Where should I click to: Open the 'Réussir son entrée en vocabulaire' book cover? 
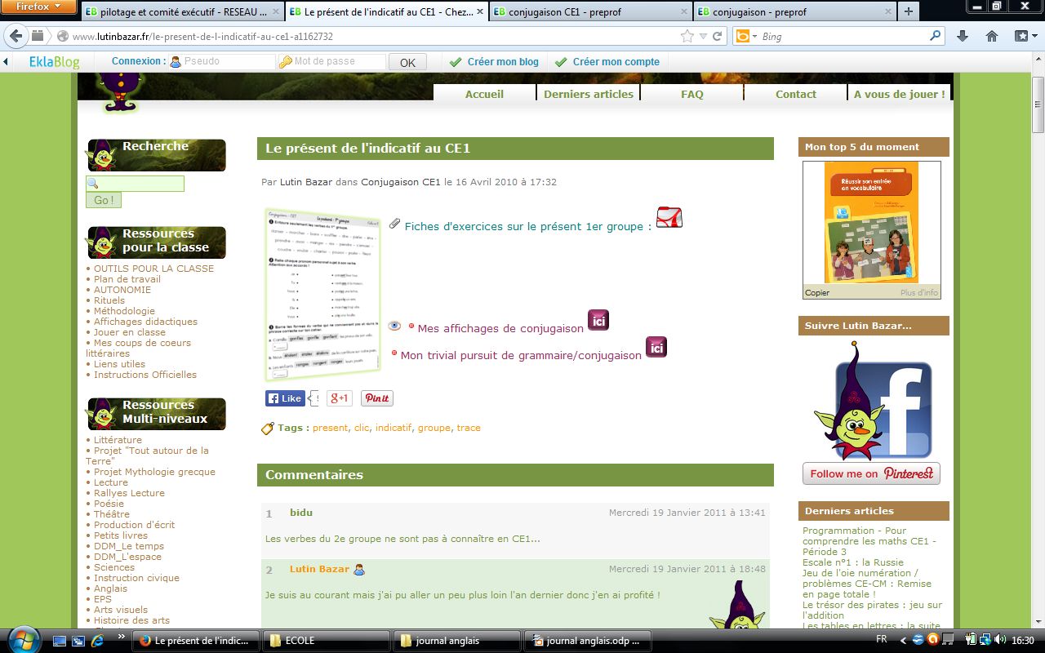pyautogui.click(x=871, y=221)
